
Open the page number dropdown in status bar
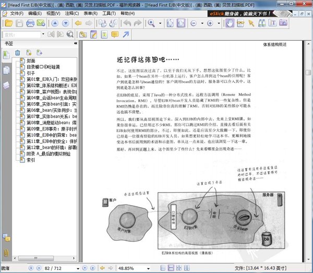pos(78,268)
